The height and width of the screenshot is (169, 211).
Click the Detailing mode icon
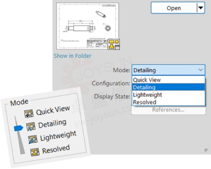[31, 127]
